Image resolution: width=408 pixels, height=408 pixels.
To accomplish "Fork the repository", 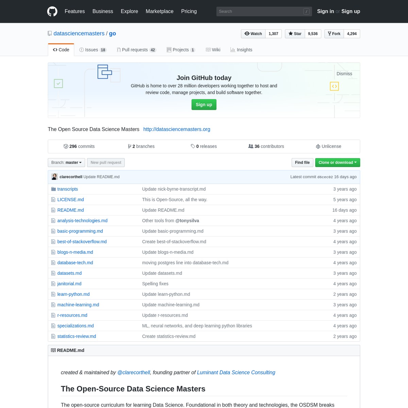I will click(334, 34).
